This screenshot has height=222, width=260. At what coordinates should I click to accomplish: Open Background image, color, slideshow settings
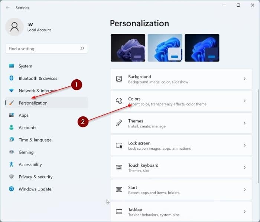click(x=181, y=79)
